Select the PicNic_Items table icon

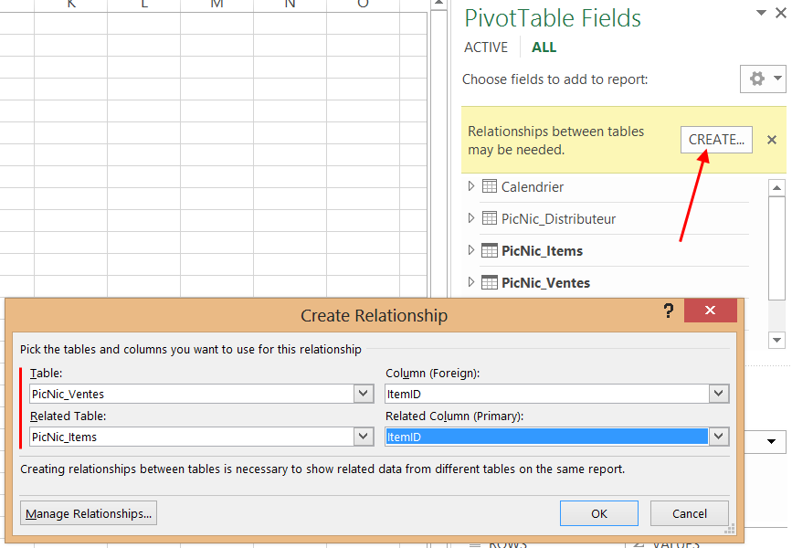coord(490,251)
